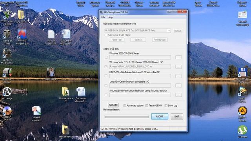The width and height of the screenshot is (251, 141).
Task: Launch UltraISO desktop shortcut
Action: click(7, 111)
